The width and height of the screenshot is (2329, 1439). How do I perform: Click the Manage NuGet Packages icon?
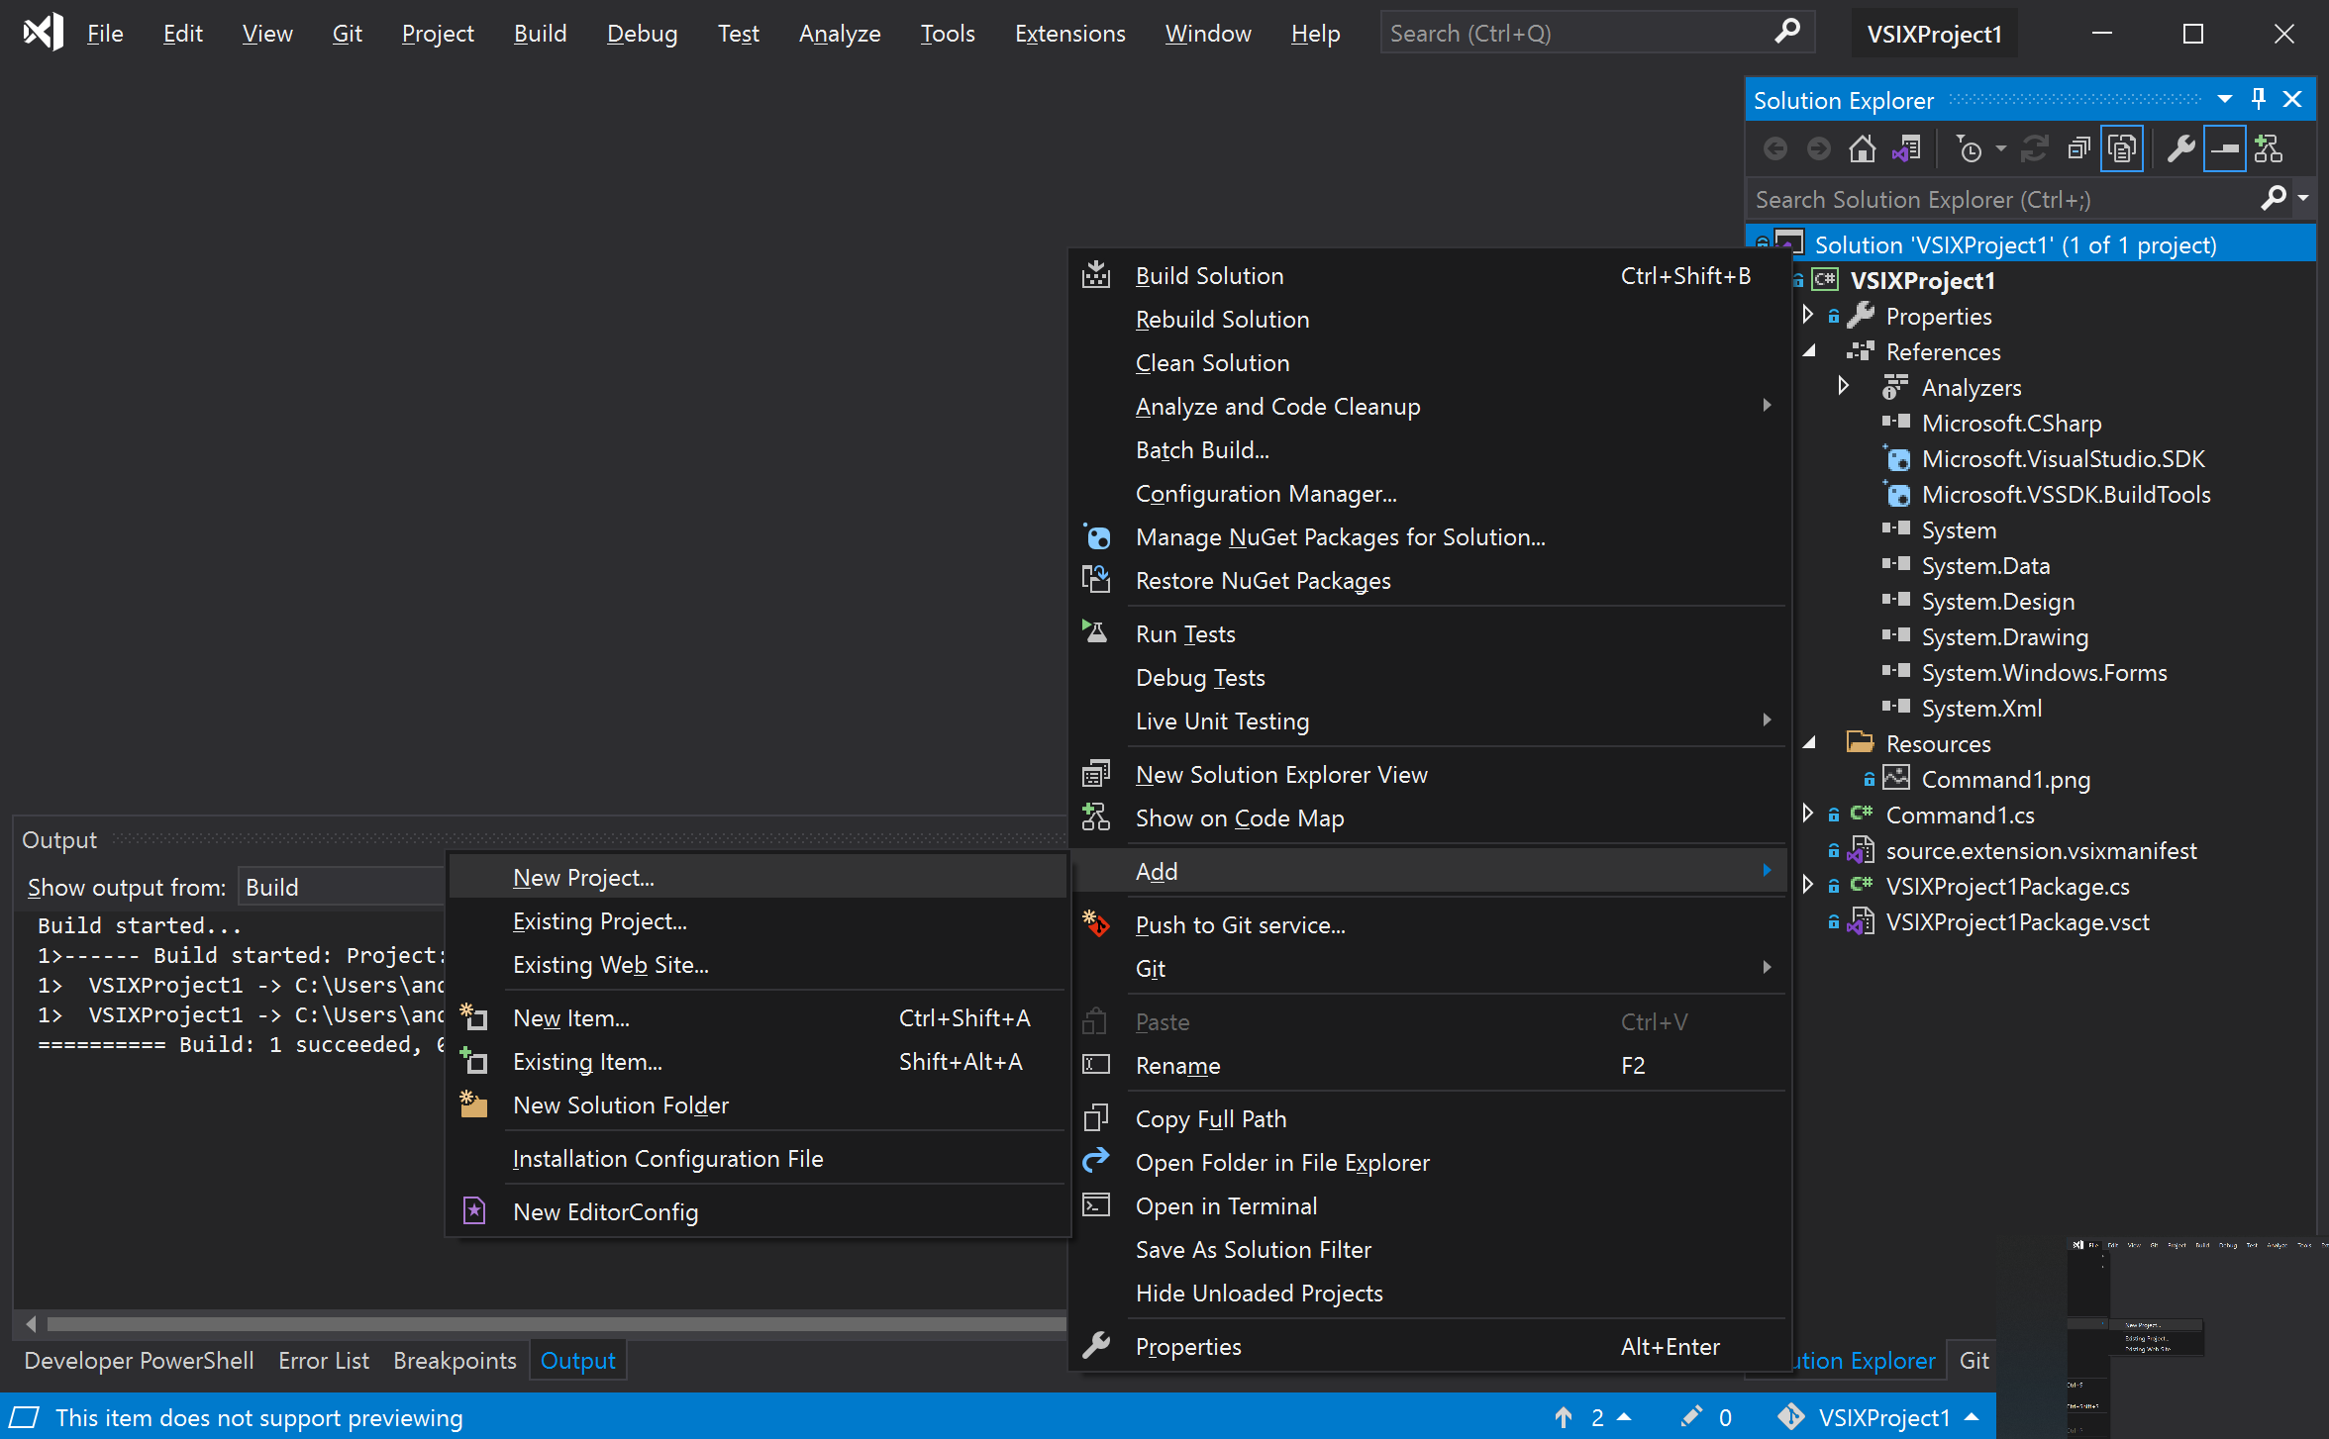click(1096, 535)
